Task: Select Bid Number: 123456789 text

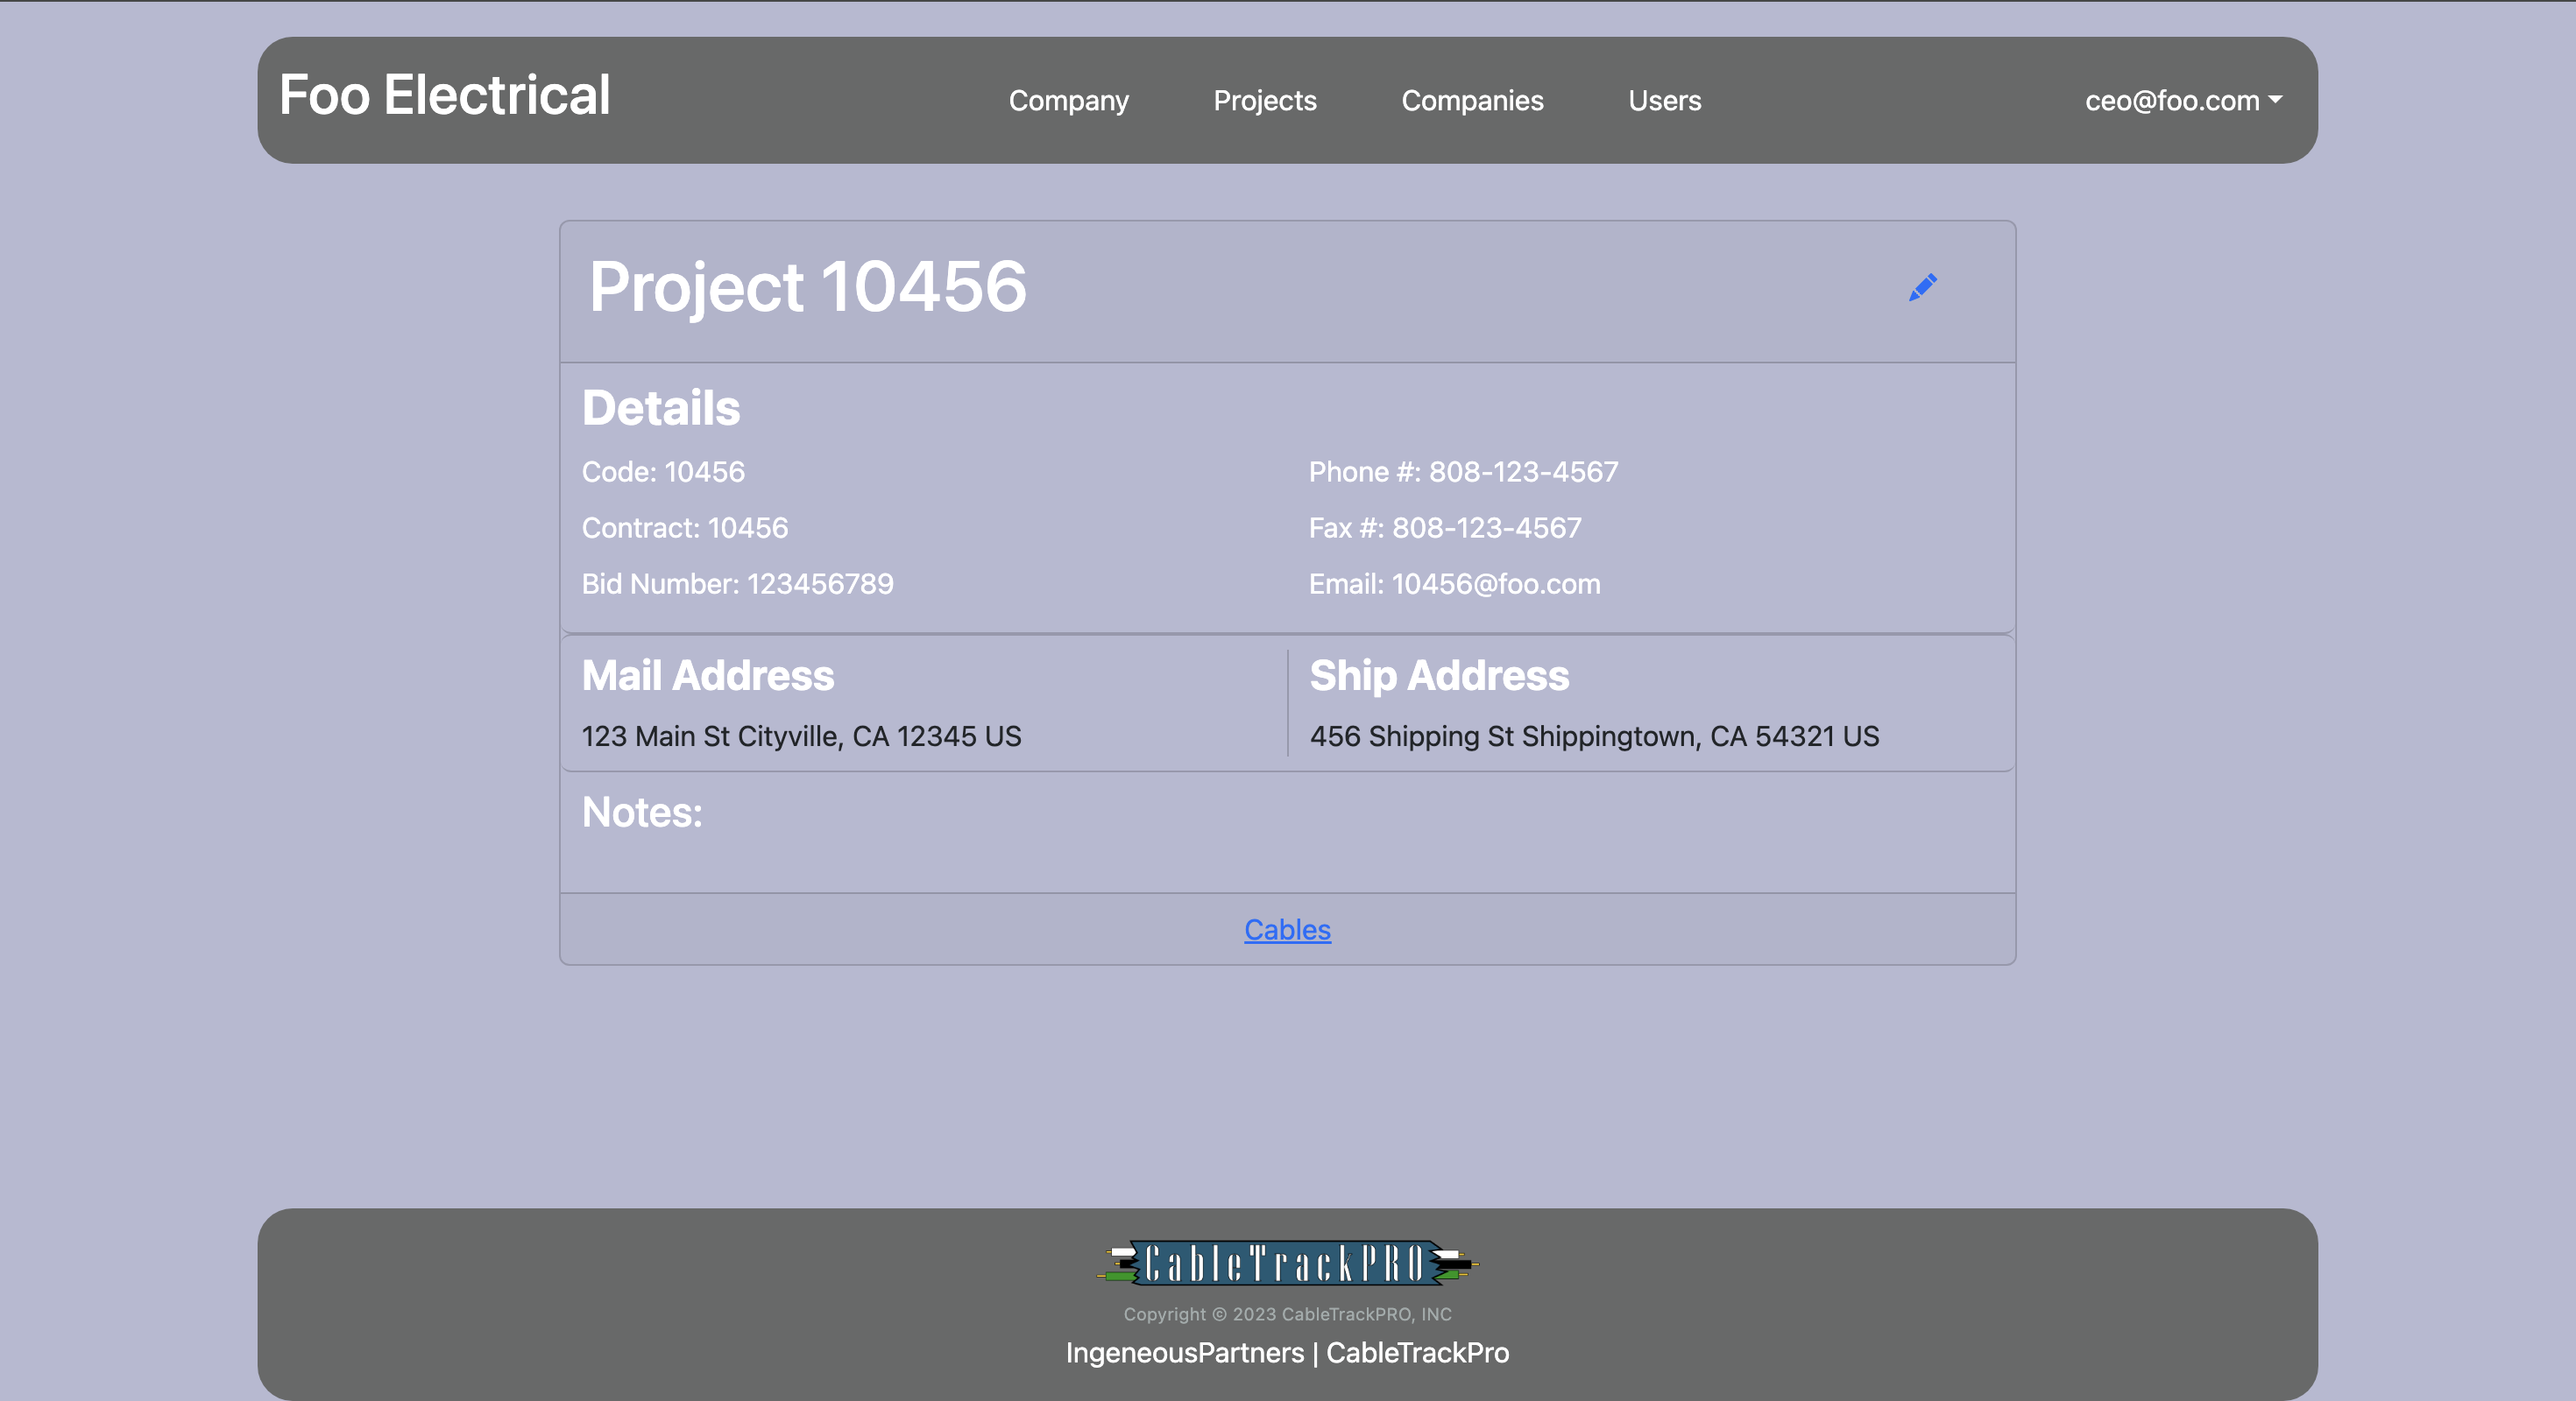Action: tap(738, 583)
